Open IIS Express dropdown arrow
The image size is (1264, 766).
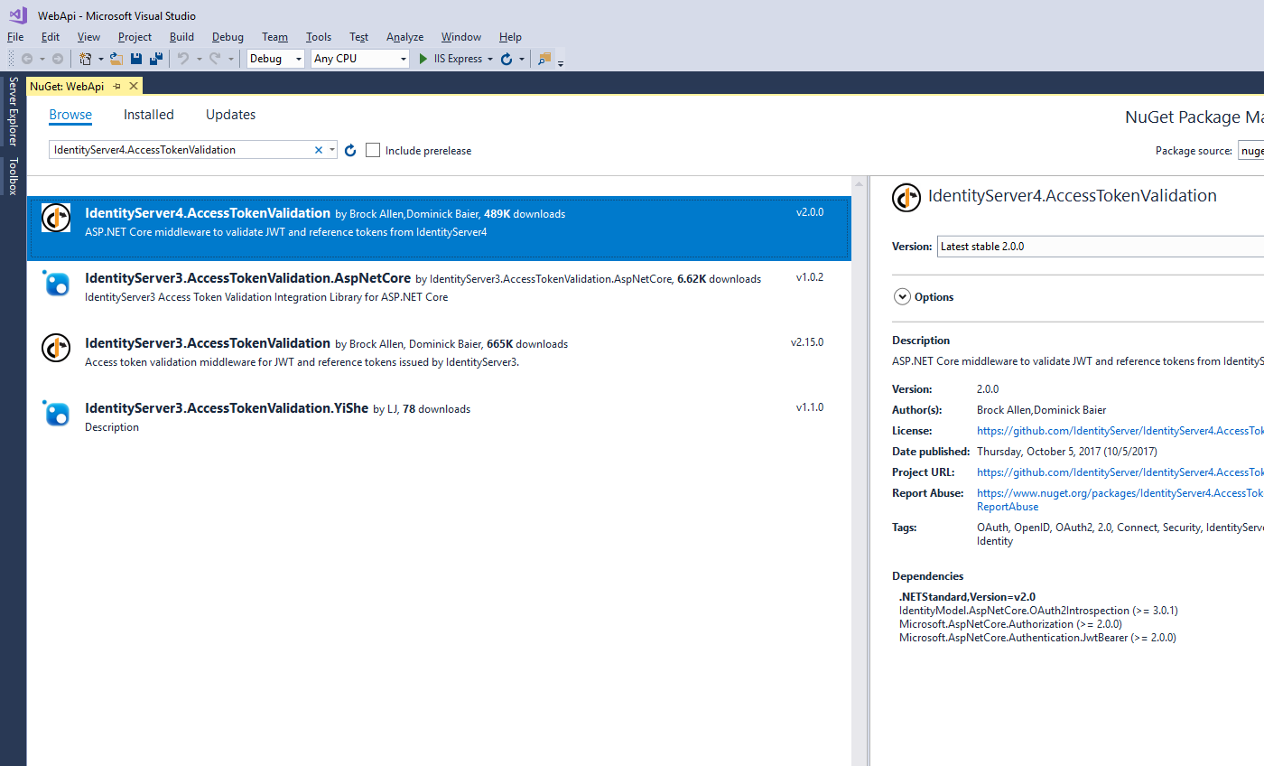(490, 59)
